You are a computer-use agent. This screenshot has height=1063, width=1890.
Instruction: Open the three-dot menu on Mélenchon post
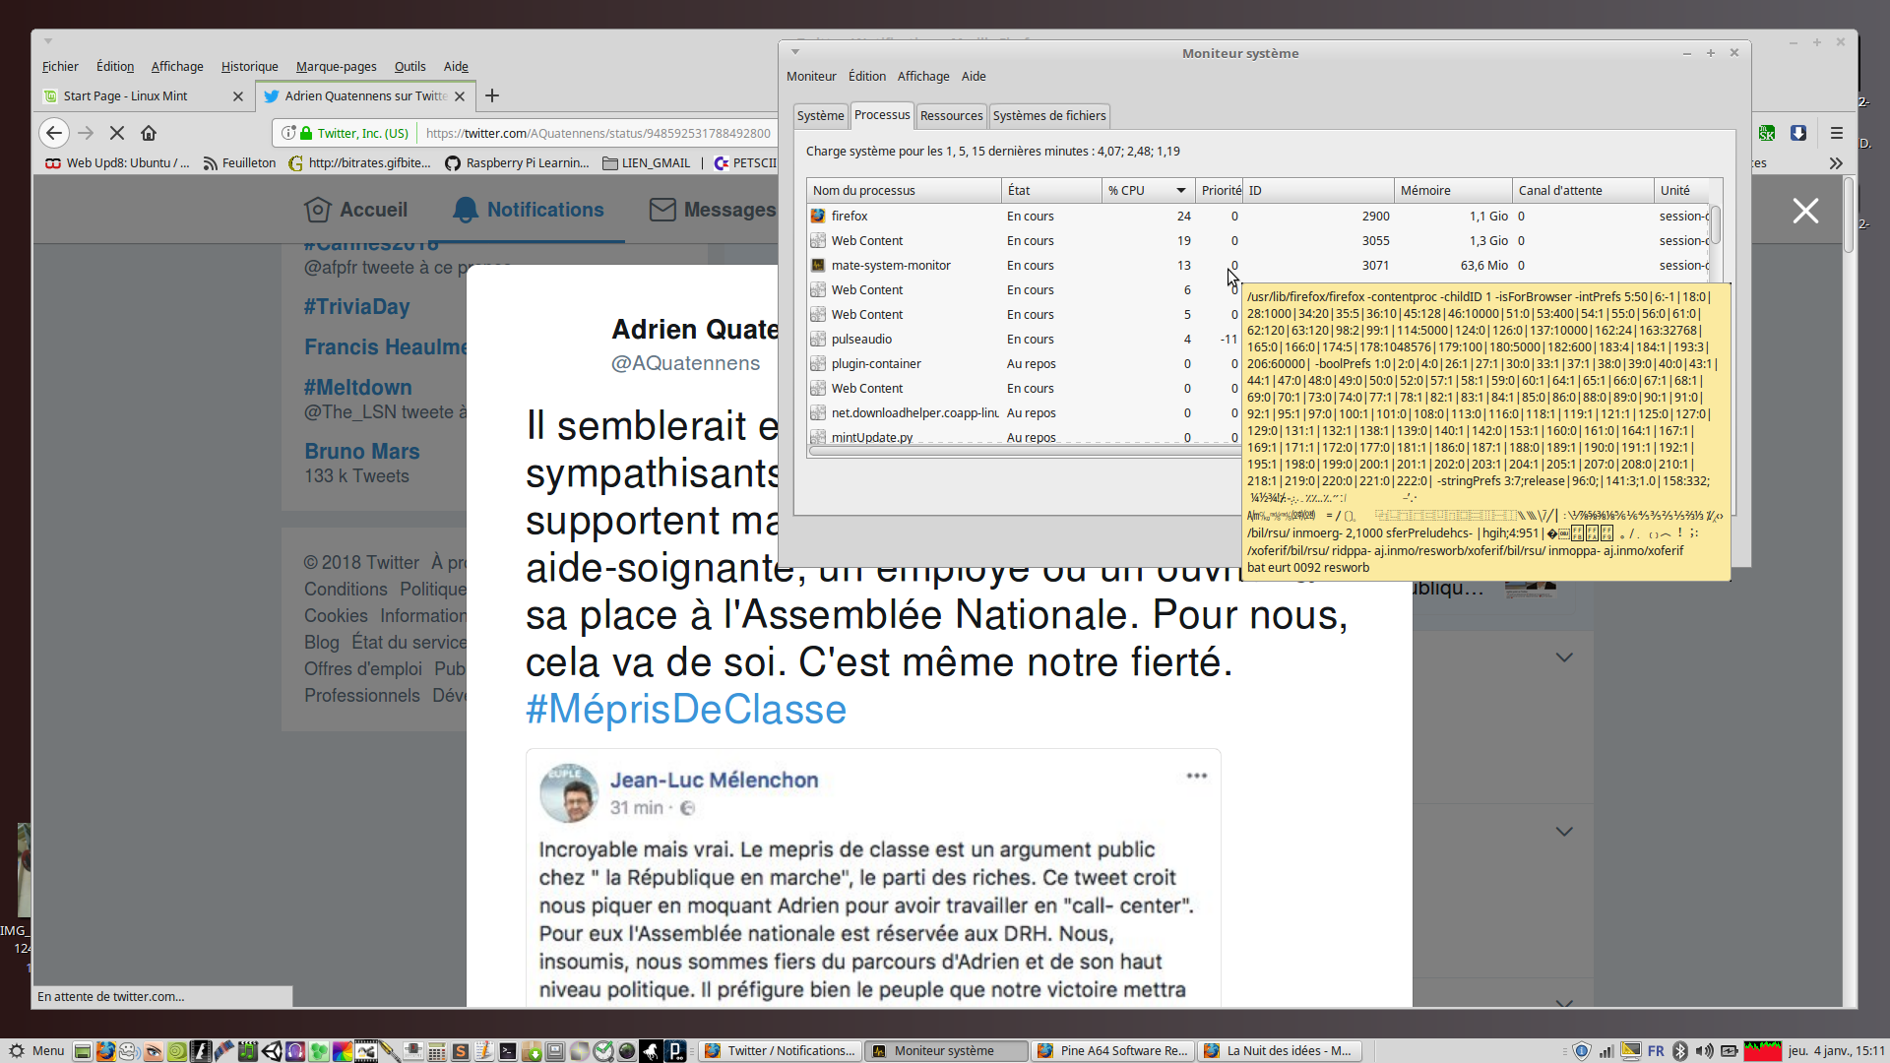click(1196, 777)
